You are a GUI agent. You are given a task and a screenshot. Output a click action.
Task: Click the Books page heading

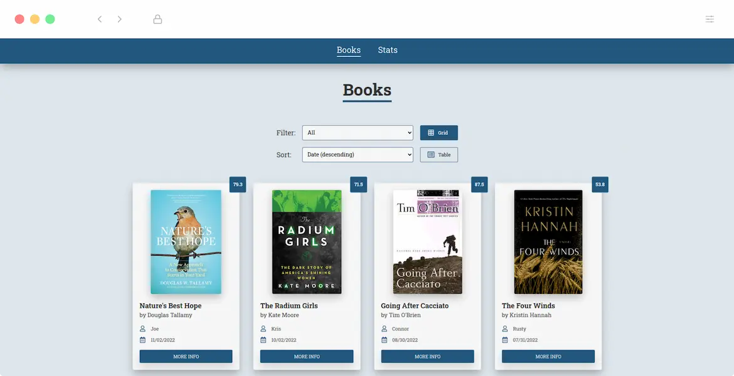click(367, 90)
